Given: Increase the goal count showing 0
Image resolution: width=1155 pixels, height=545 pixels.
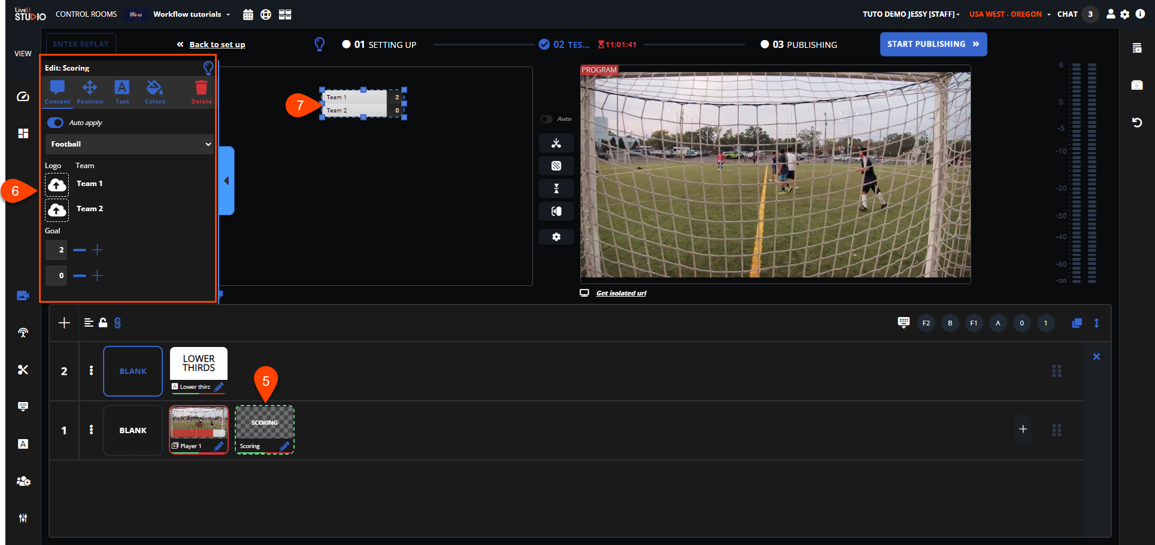Looking at the screenshot, I should [98, 276].
